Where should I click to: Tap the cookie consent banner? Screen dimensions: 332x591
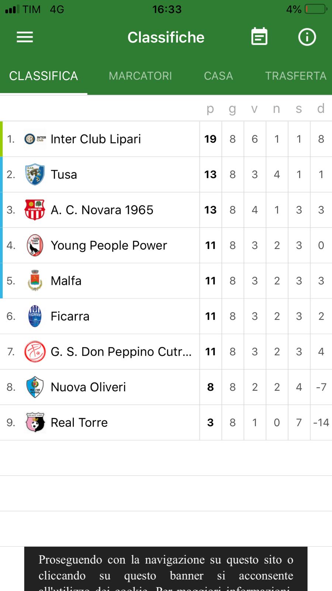pos(166,569)
